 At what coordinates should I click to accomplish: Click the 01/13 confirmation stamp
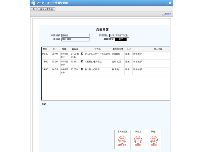(122, 140)
